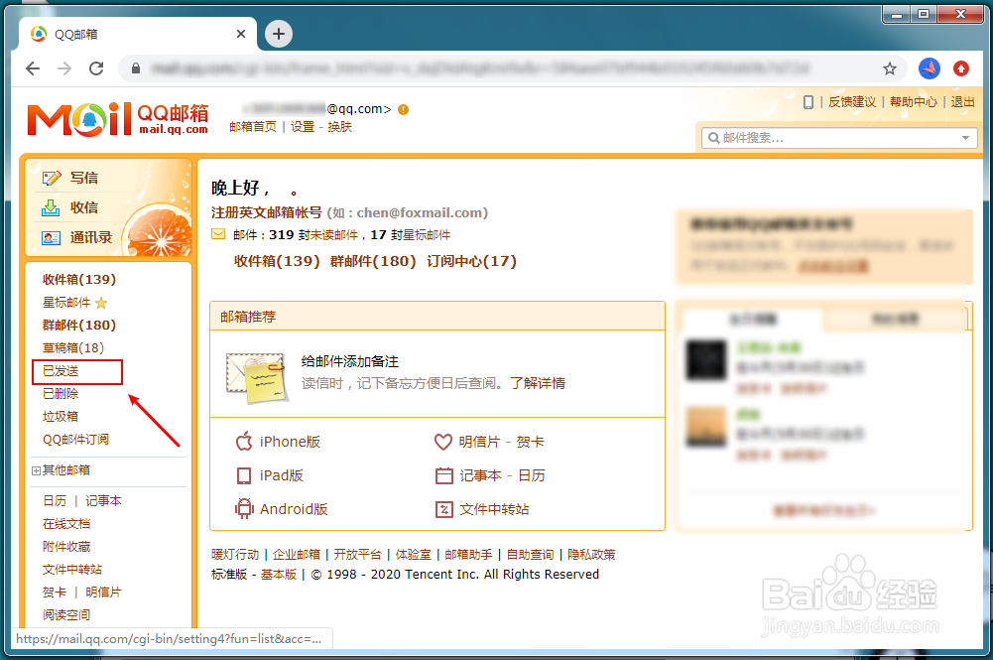
Task: Open the blue bird extension icon
Action: tap(930, 68)
